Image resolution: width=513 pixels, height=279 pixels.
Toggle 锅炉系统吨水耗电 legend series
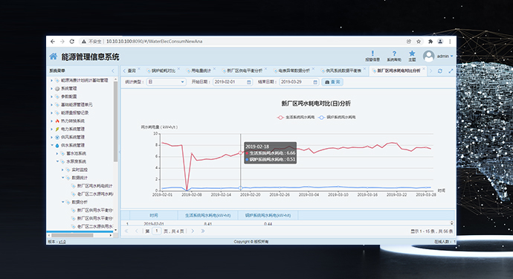coord(337,118)
